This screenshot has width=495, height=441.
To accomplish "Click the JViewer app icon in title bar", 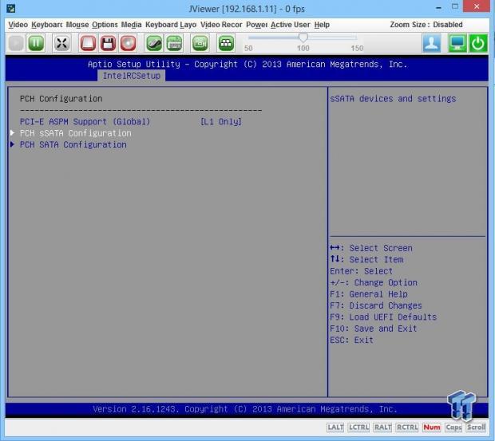I will [x=10, y=8].
